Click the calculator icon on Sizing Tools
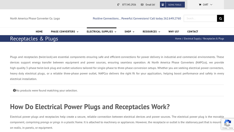 (163, 5)
